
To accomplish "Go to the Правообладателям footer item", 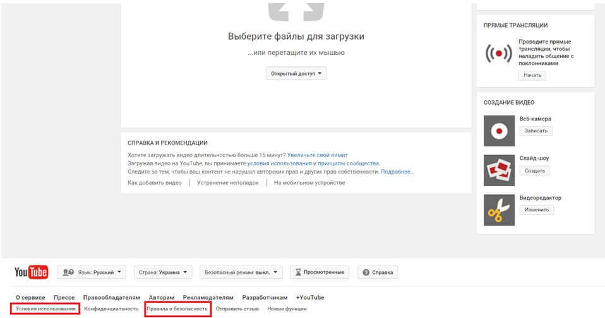I will click(112, 297).
